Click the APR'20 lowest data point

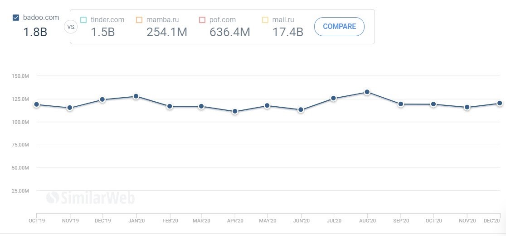tap(235, 111)
